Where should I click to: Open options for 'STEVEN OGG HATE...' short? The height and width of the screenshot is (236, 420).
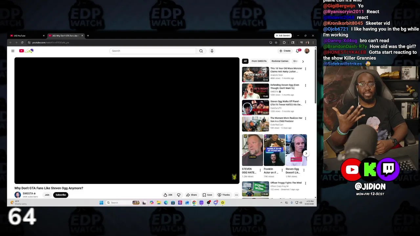click(260, 170)
